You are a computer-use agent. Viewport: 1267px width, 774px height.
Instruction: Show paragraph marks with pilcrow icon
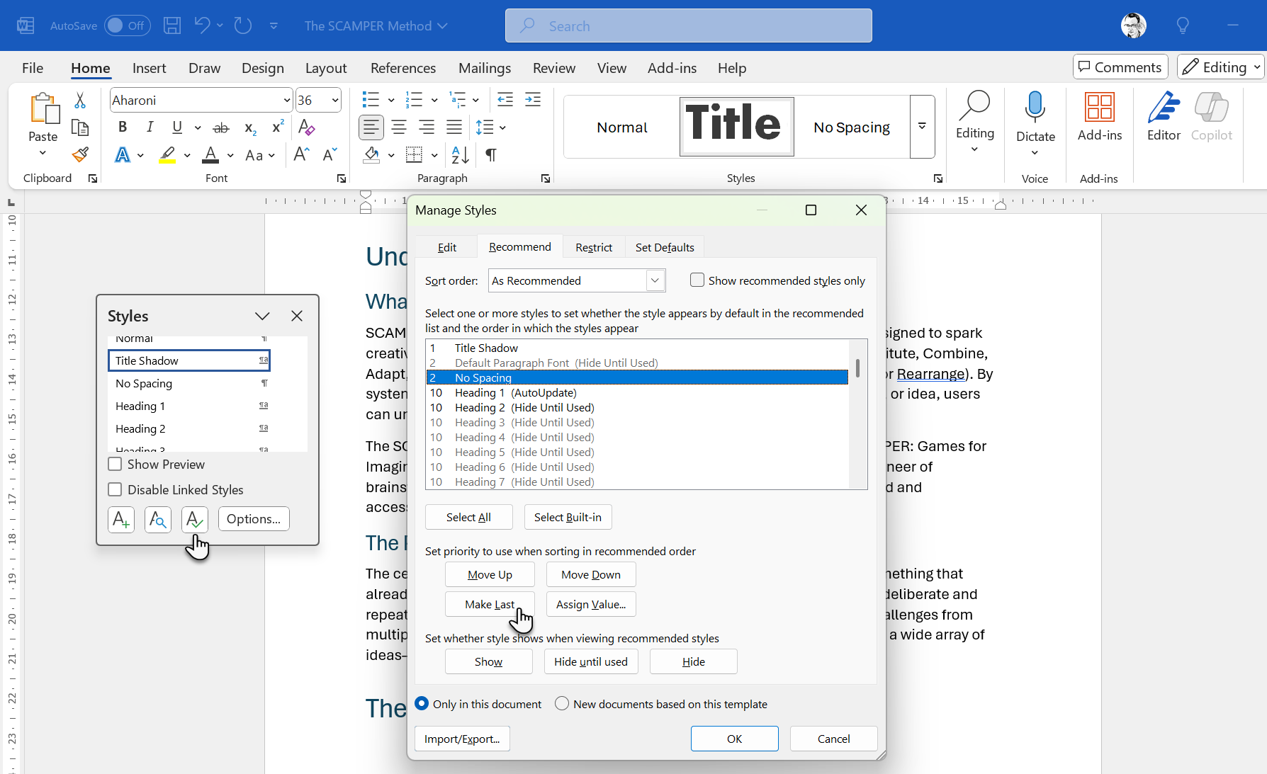point(491,154)
